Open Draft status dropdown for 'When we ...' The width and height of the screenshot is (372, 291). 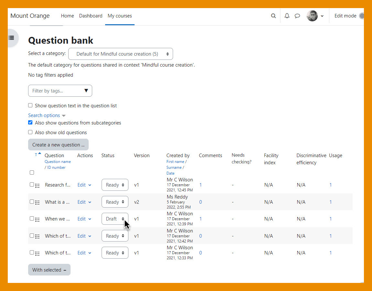tap(115, 219)
